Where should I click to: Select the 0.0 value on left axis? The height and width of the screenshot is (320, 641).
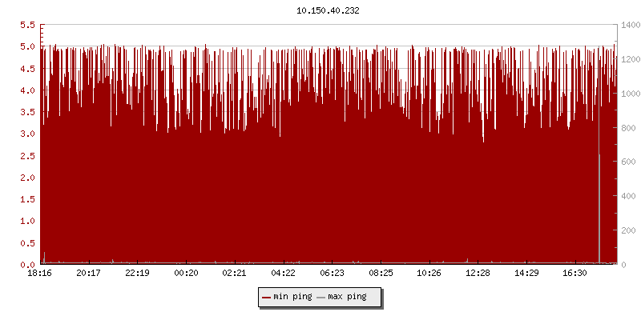26,264
